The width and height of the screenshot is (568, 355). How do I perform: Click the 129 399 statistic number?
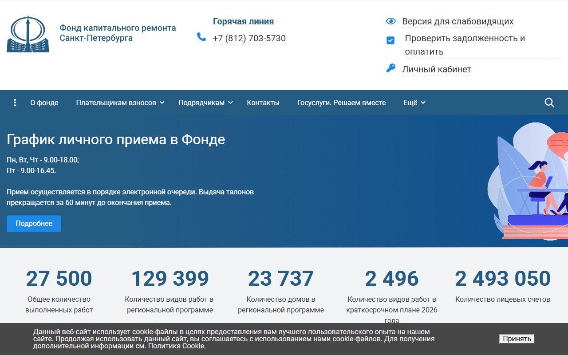tap(170, 279)
